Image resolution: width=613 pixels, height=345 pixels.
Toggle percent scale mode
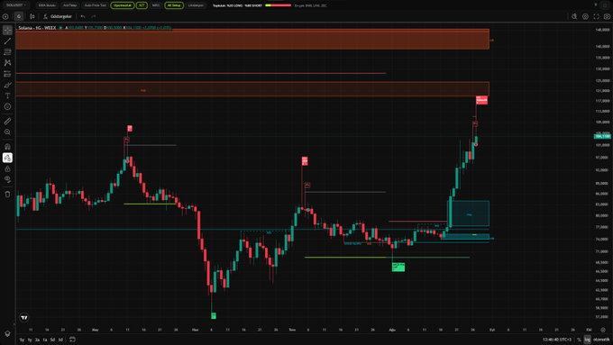579,340
